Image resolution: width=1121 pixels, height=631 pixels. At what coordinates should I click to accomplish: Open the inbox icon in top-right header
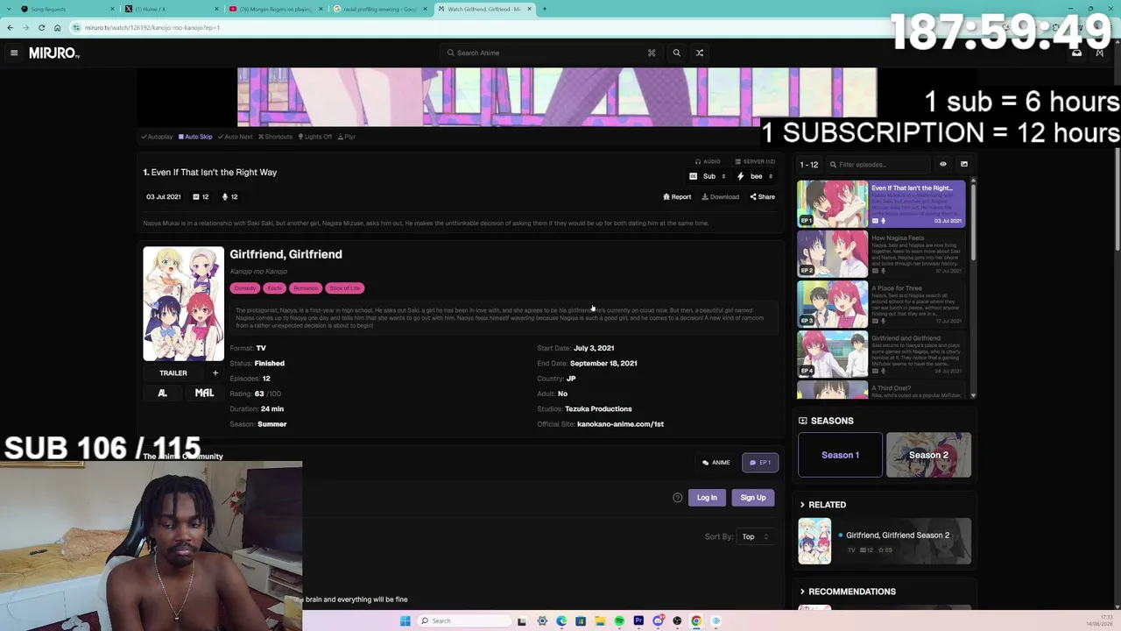click(1076, 53)
